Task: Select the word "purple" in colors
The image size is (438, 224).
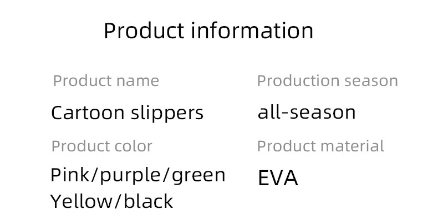Action: pos(131,176)
